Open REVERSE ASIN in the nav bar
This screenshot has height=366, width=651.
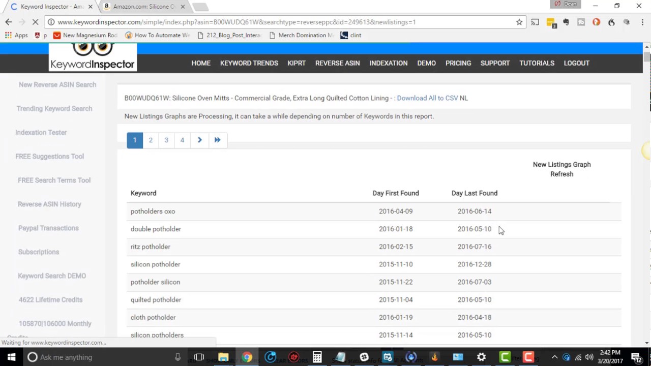(338, 63)
